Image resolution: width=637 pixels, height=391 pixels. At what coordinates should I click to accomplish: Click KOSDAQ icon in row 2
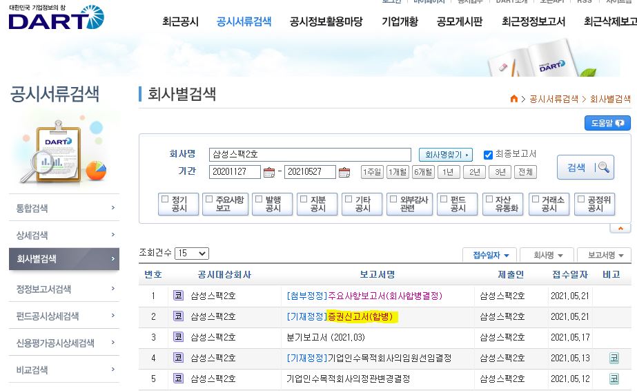[x=178, y=316]
